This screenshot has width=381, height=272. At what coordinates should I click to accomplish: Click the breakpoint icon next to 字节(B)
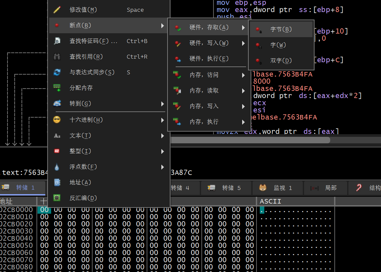(x=258, y=30)
